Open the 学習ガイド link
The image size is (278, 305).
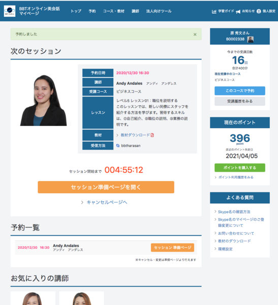pyautogui.click(x=226, y=11)
